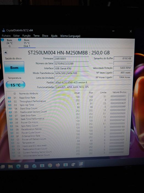The height and width of the screenshot is (193, 144).
Task: Click the Limite column header
Action: coord(103,92)
